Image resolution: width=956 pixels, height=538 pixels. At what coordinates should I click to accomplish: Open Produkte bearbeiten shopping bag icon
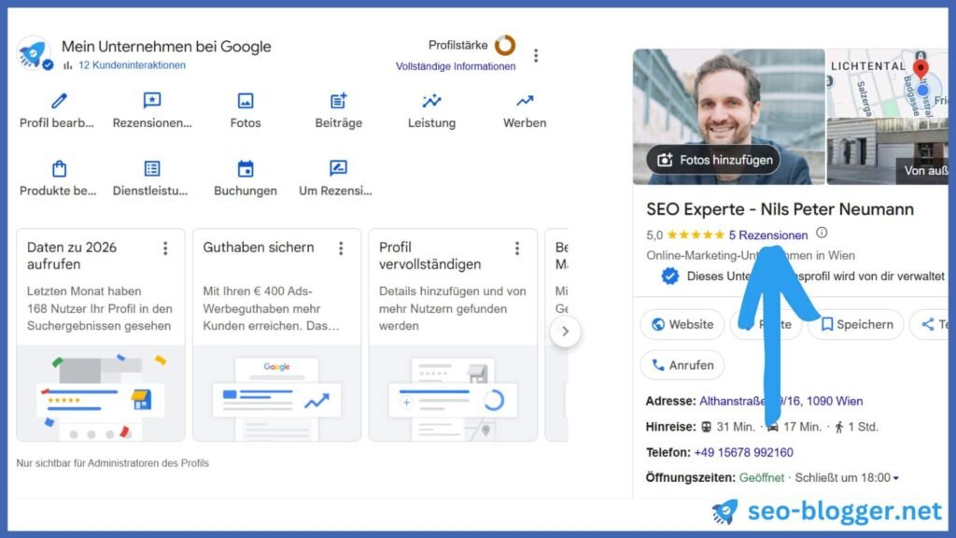click(x=59, y=168)
